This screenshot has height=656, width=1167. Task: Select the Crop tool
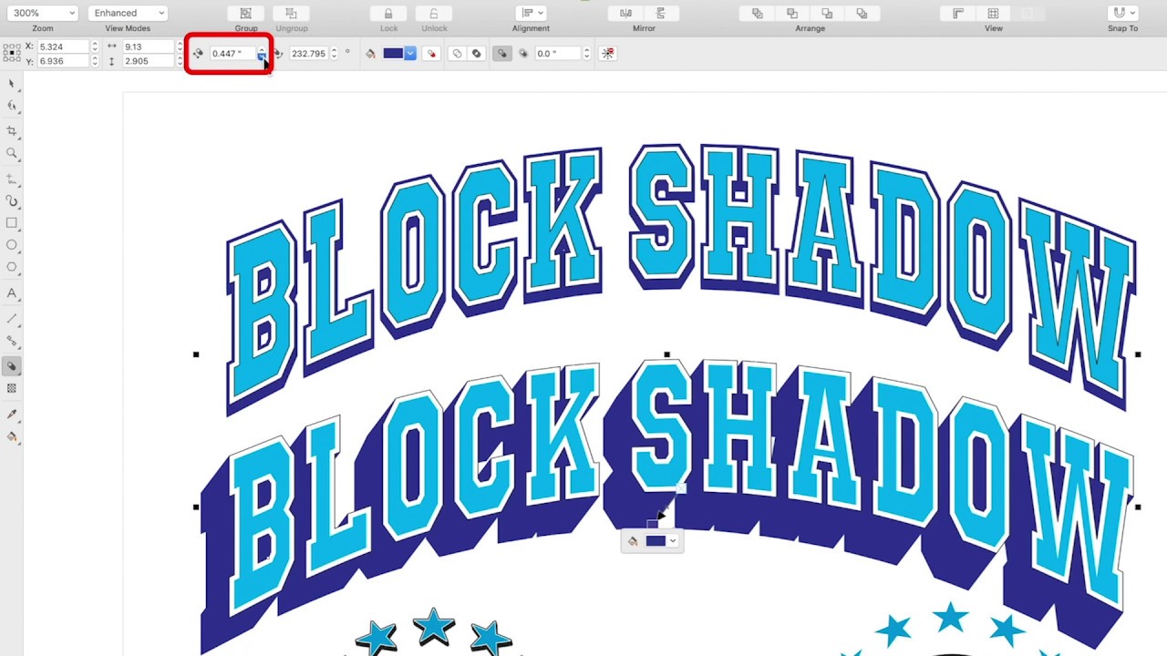coord(12,131)
